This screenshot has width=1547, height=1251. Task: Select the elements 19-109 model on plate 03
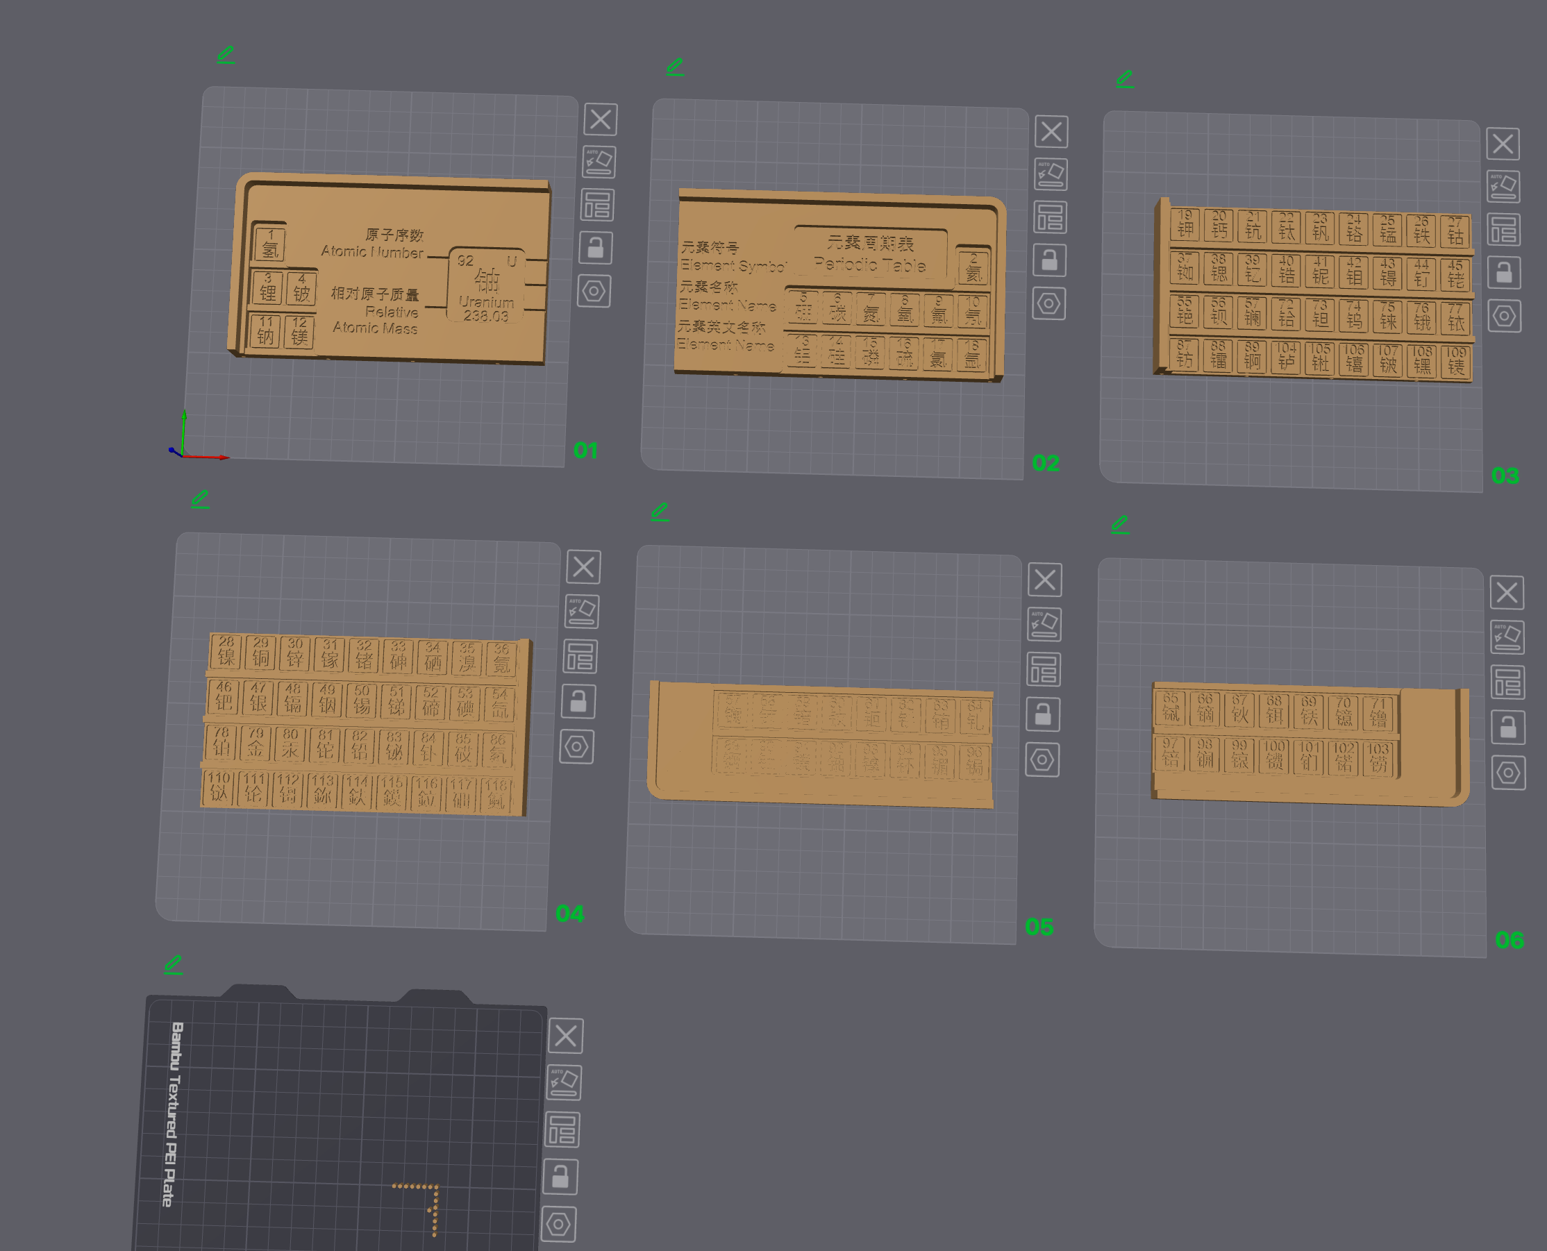click(x=1314, y=291)
